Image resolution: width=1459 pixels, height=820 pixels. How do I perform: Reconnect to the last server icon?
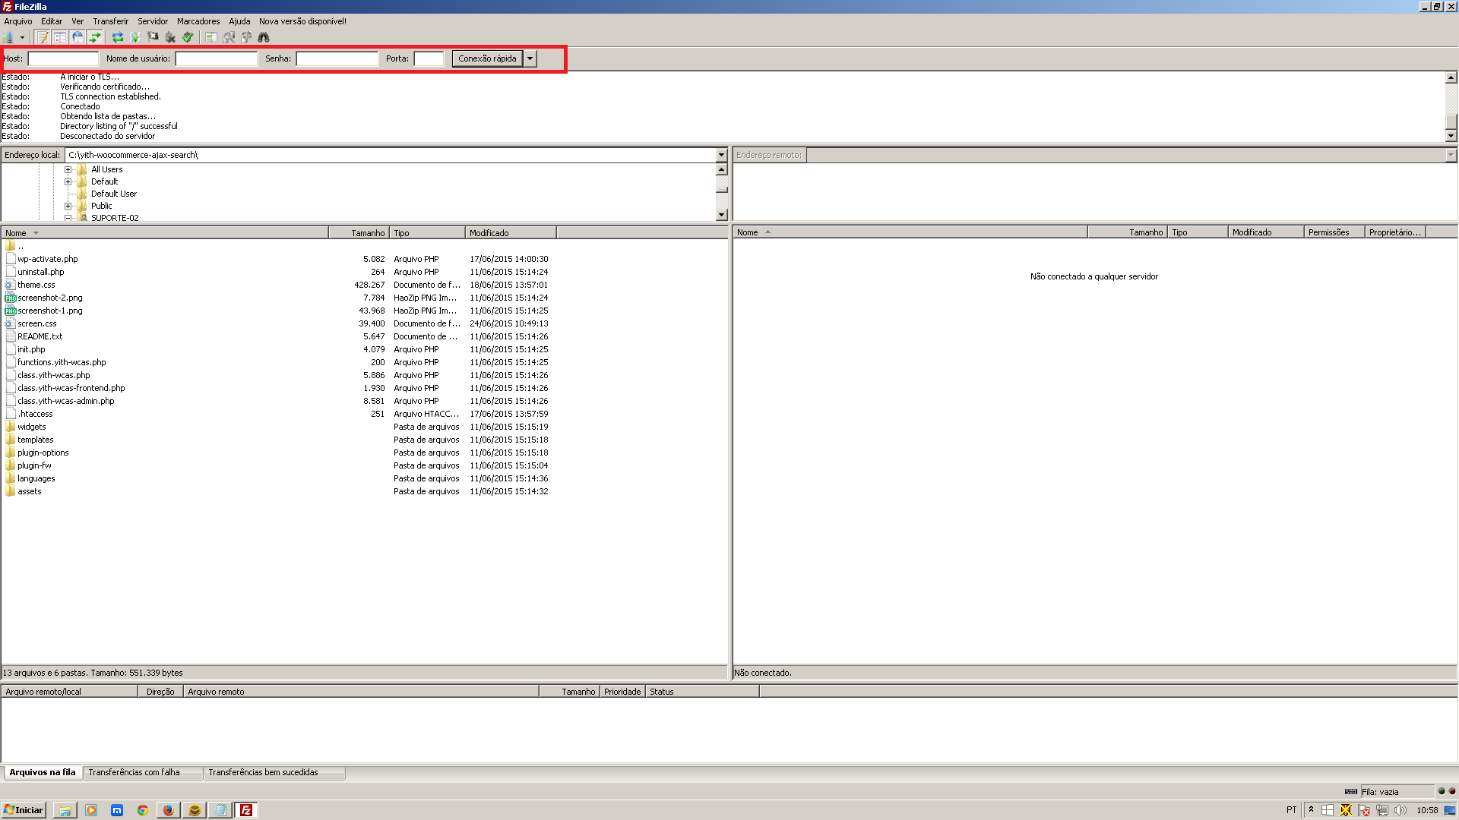[x=188, y=37]
